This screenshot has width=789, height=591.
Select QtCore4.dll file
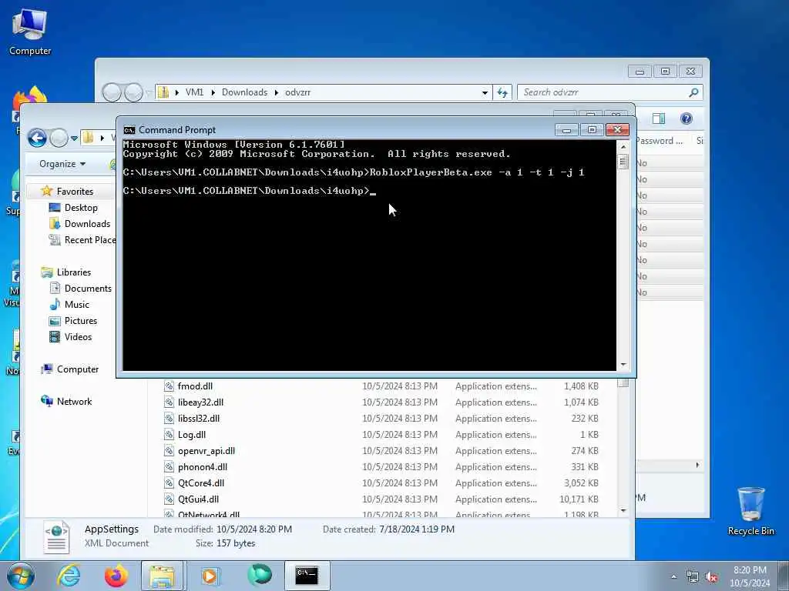pyautogui.click(x=201, y=483)
